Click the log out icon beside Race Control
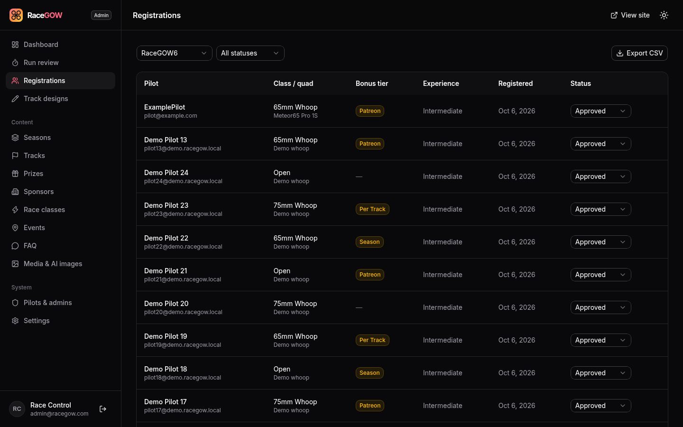 (x=103, y=409)
